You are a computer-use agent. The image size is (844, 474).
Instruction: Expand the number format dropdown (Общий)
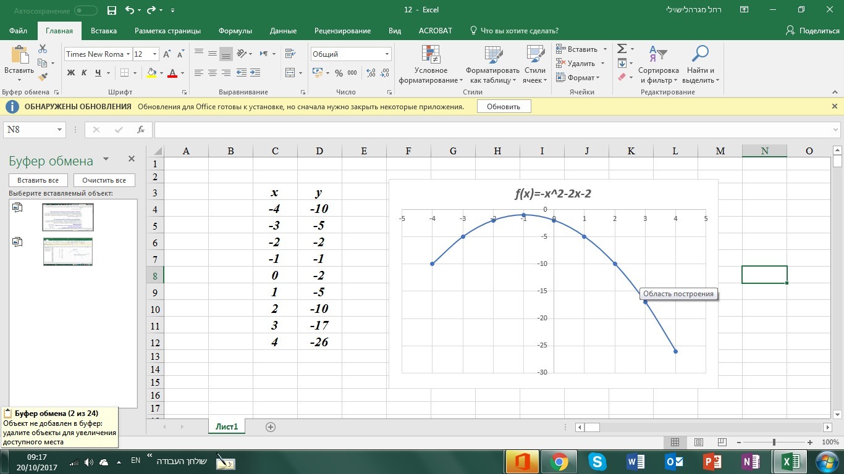pyautogui.click(x=387, y=54)
